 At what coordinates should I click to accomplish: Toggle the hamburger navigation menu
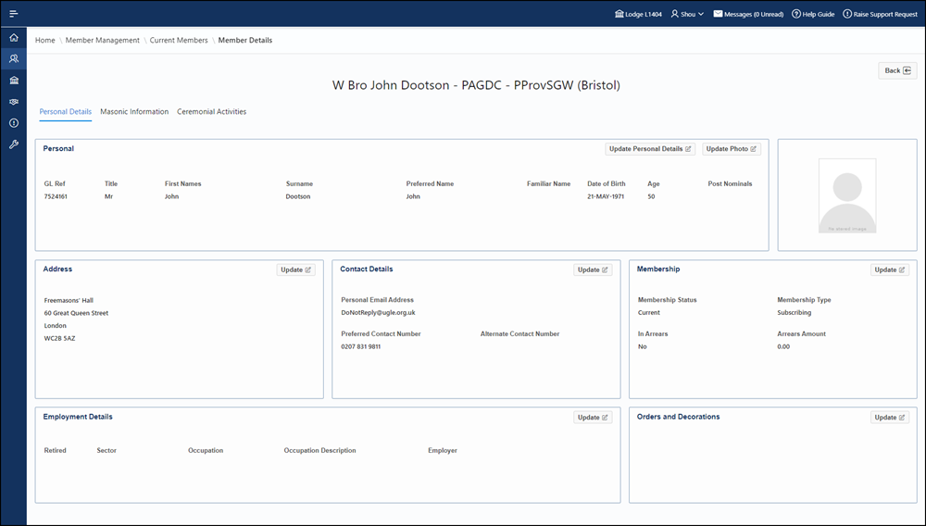14,14
